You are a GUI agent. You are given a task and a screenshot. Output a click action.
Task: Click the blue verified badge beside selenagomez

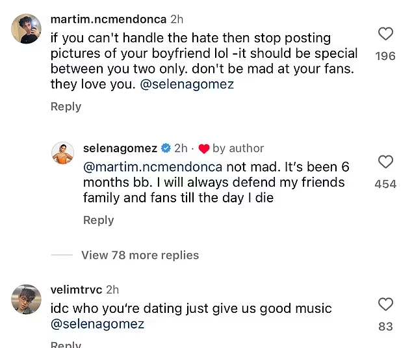166,148
